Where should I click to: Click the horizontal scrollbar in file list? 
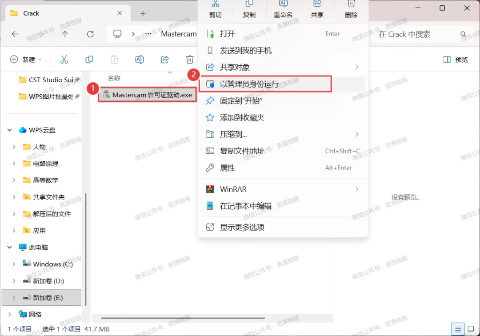coord(183,318)
